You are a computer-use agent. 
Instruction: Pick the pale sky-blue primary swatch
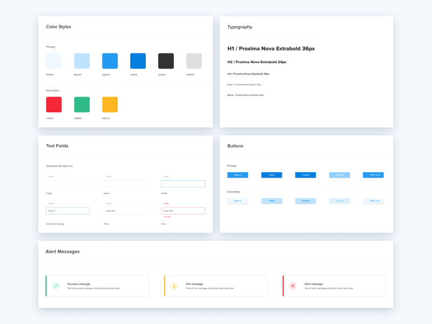pos(82,61)
